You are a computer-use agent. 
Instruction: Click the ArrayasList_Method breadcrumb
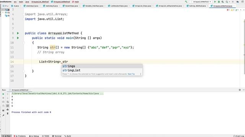(x=40, y=2)
